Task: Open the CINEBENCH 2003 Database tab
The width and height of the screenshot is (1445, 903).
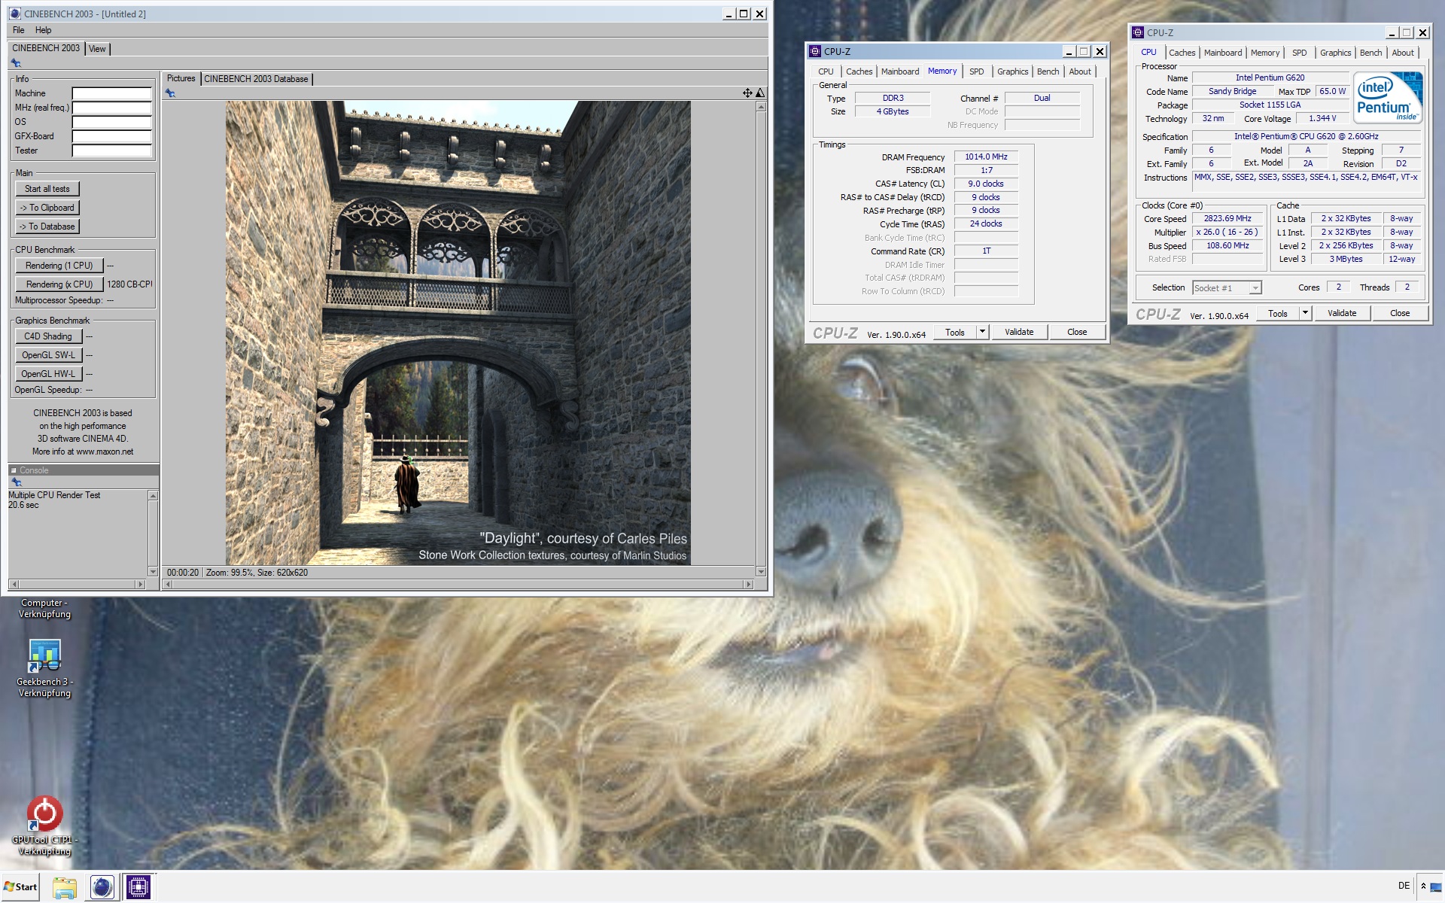Action: [x=256, y=79]
